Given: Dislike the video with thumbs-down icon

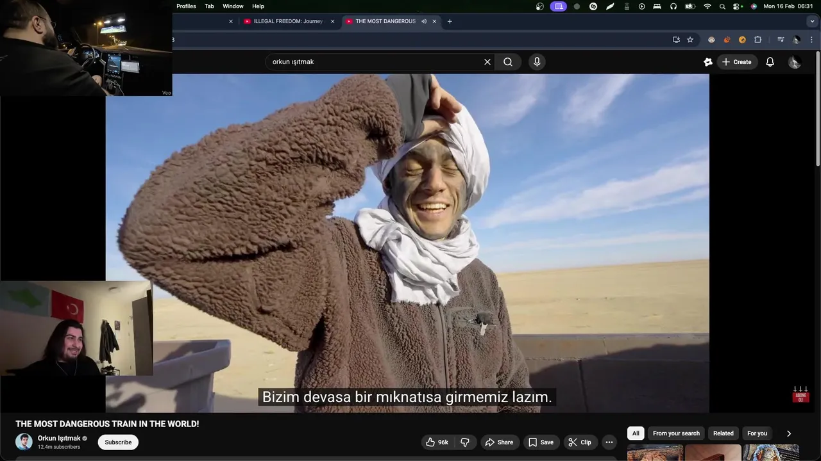Looking at the screenshot, I should point(465,442).
